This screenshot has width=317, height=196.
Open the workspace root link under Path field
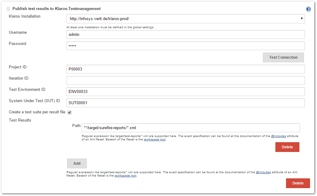point(155,139)
